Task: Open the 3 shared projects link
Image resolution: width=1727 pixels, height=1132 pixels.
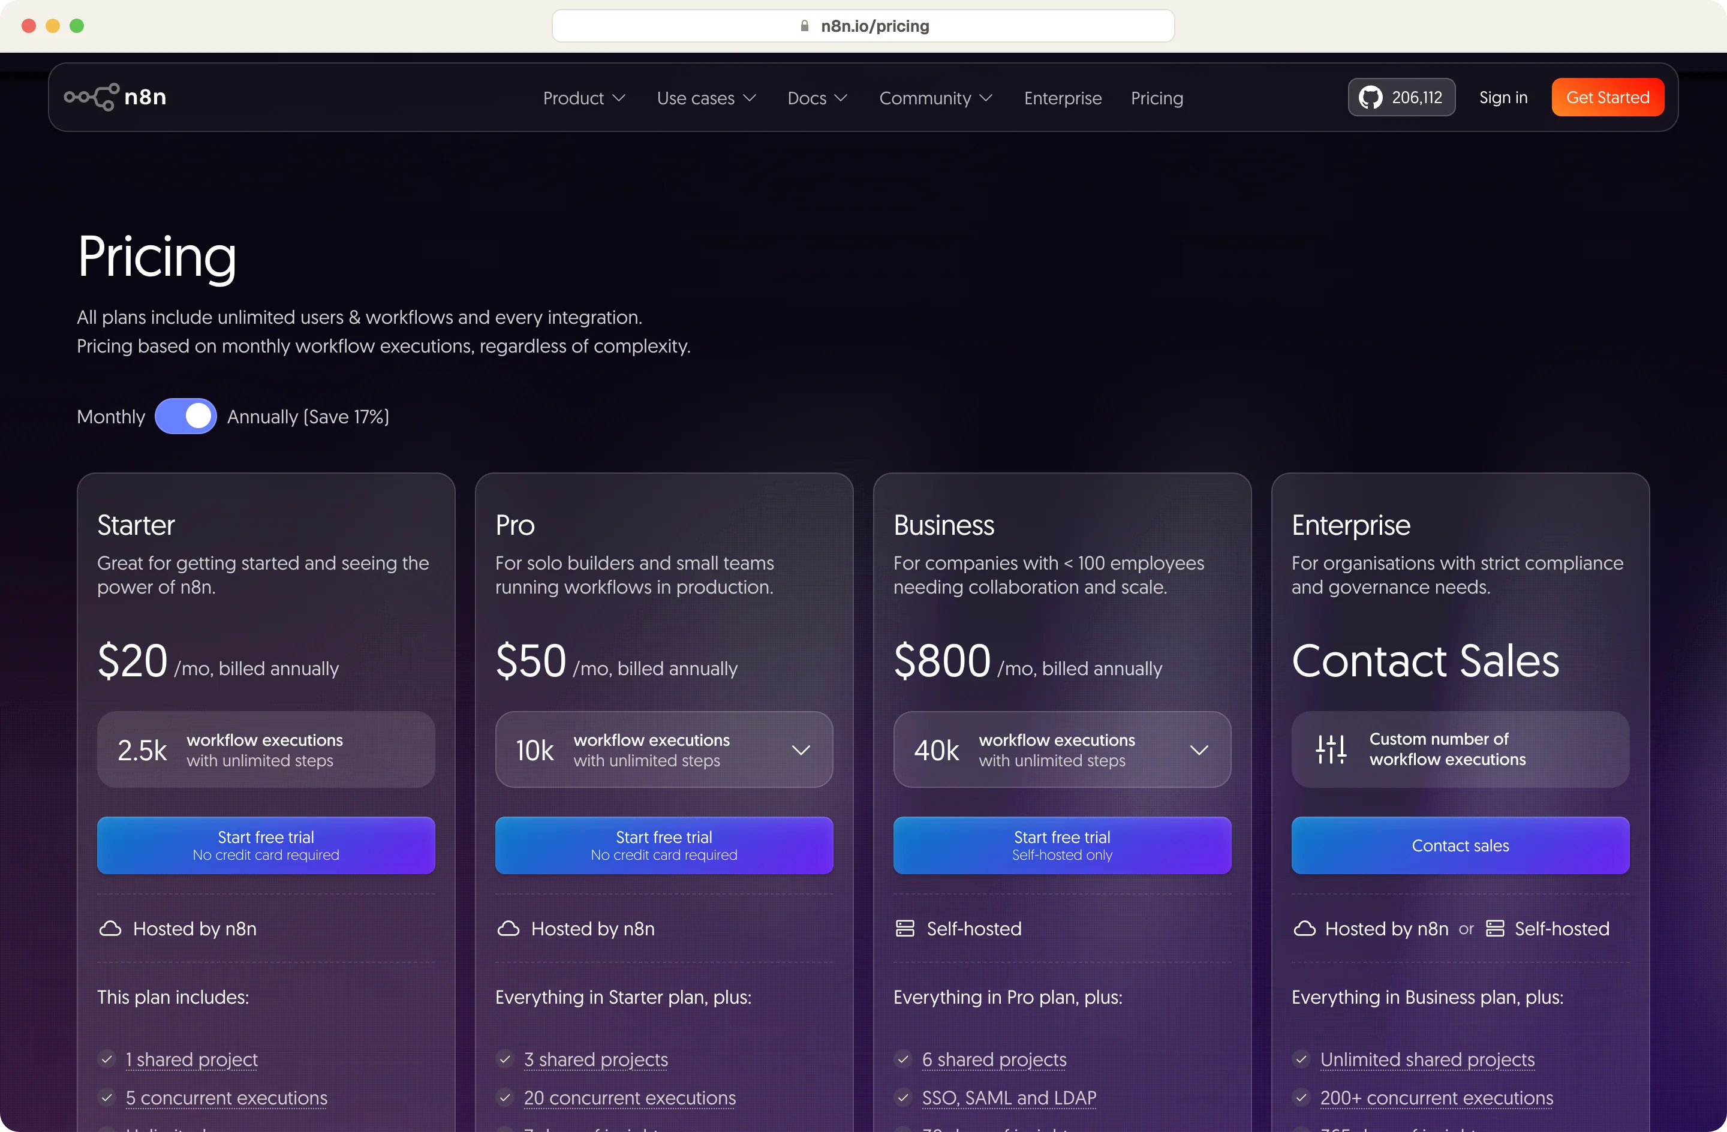Action: click(595, 1059)
